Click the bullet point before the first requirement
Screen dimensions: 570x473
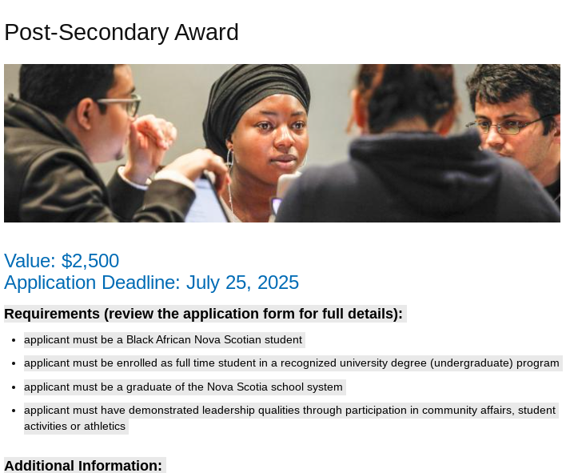pyautogui.click(x=14, y=340)
